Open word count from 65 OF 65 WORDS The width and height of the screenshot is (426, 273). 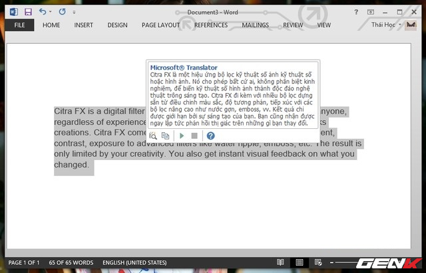[x=71, y=262]
